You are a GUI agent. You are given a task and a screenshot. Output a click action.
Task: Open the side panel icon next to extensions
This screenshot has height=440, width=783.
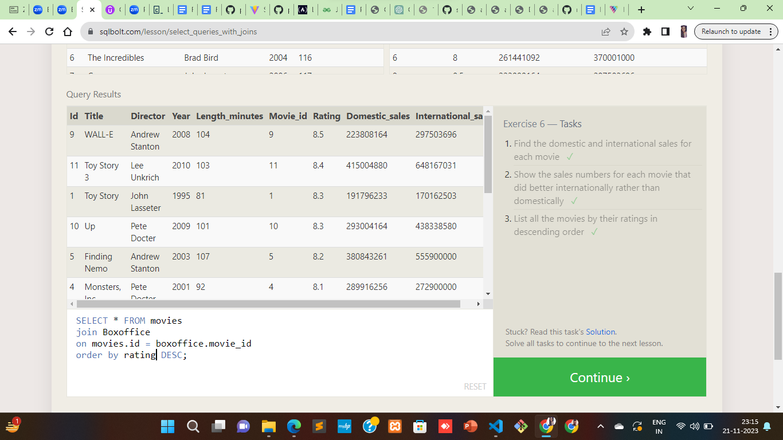pyautogui.click(x=665, y=32)
